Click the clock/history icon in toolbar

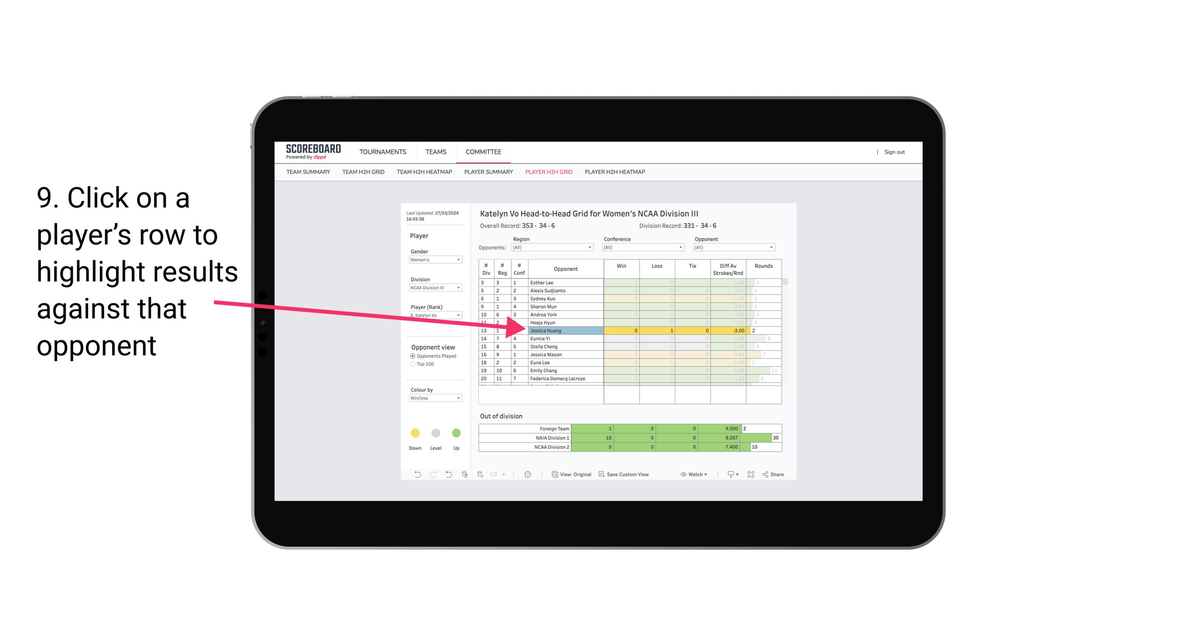click(528, 475)
